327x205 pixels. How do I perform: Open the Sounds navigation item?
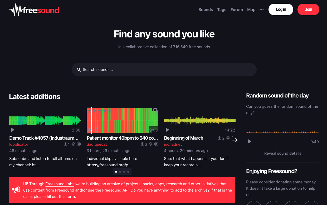[206, 9]
